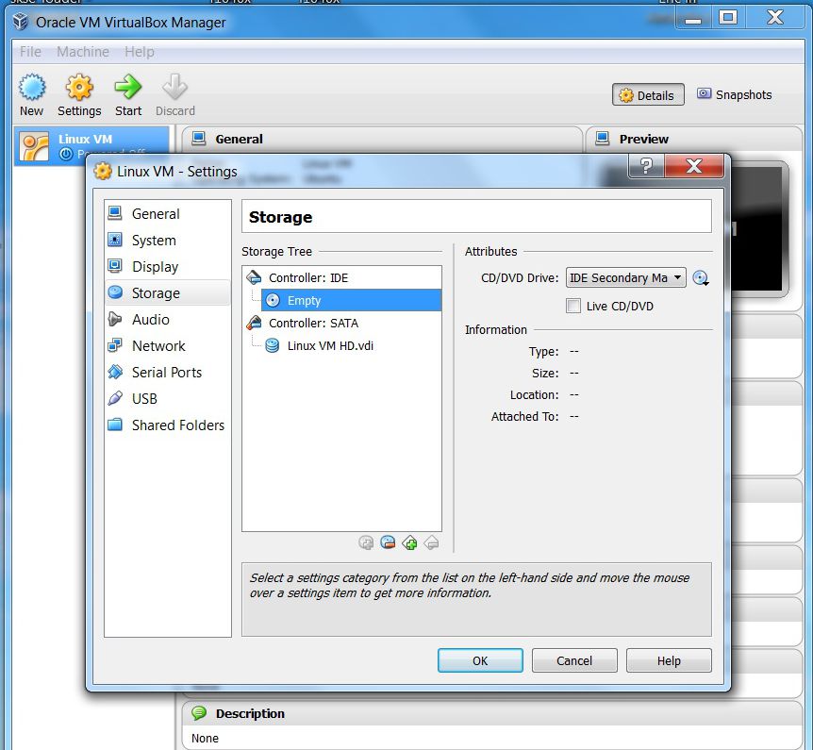Enable the Live CD/DVD checkbox
This screenshot has width=813, height=750.
573,306
